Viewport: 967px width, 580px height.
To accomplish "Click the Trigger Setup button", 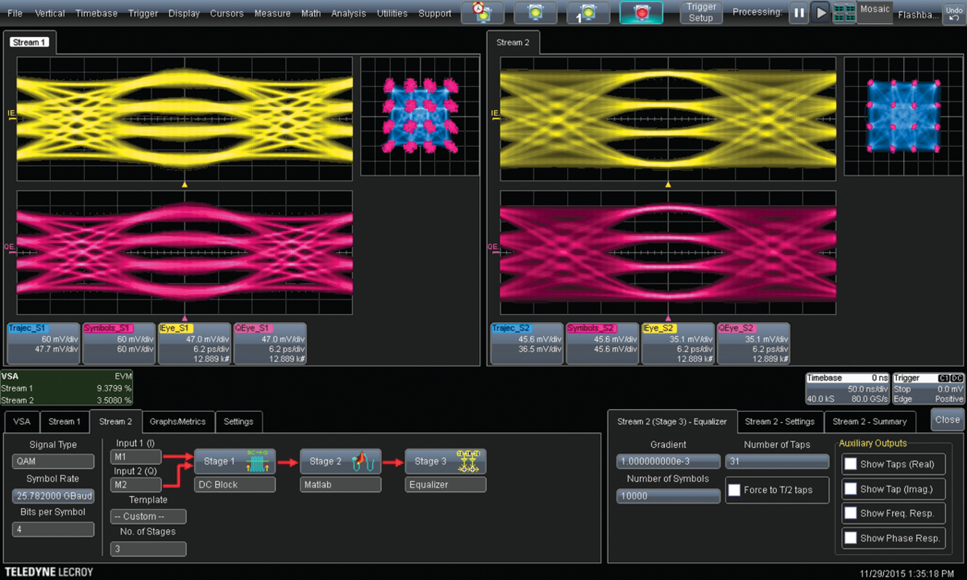I will click(x=701, y=13).
